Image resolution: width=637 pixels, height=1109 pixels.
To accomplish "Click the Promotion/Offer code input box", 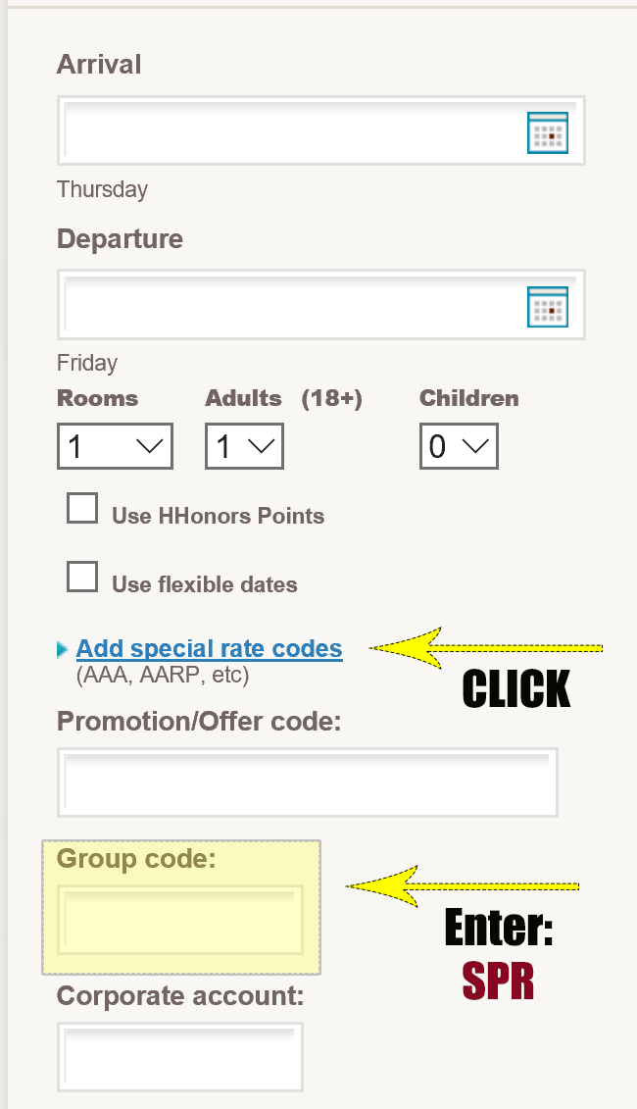I will click(x=307, y=782).
